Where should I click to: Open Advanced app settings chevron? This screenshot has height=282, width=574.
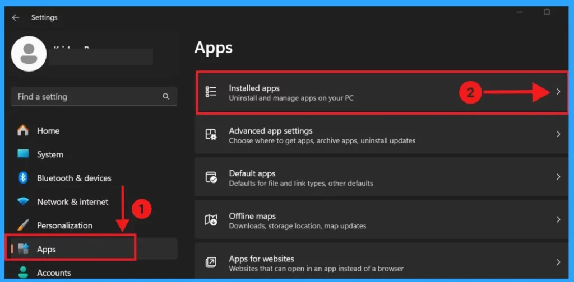coord(558,135)
